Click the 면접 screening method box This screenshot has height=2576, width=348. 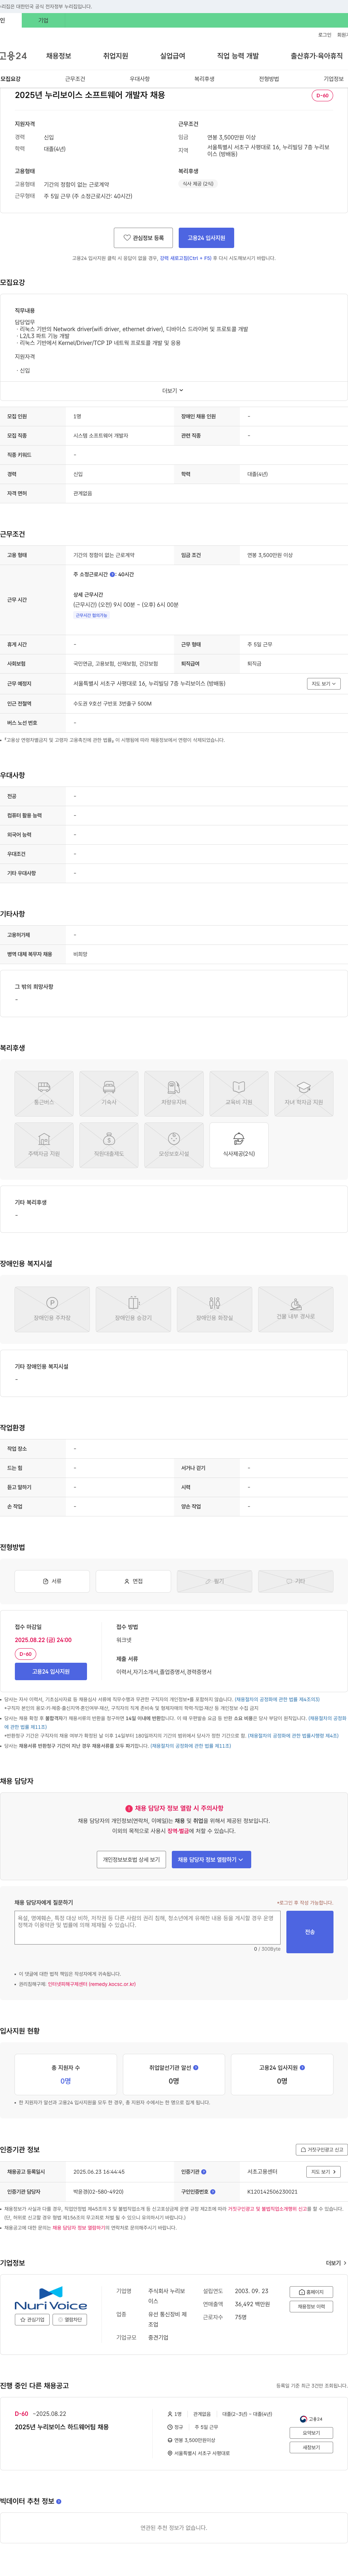134,1581
